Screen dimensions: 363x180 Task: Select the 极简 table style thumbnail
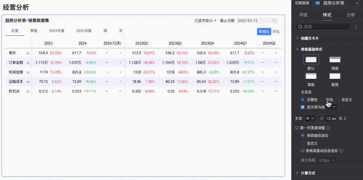pyautogui.click(x=335, y=76)
